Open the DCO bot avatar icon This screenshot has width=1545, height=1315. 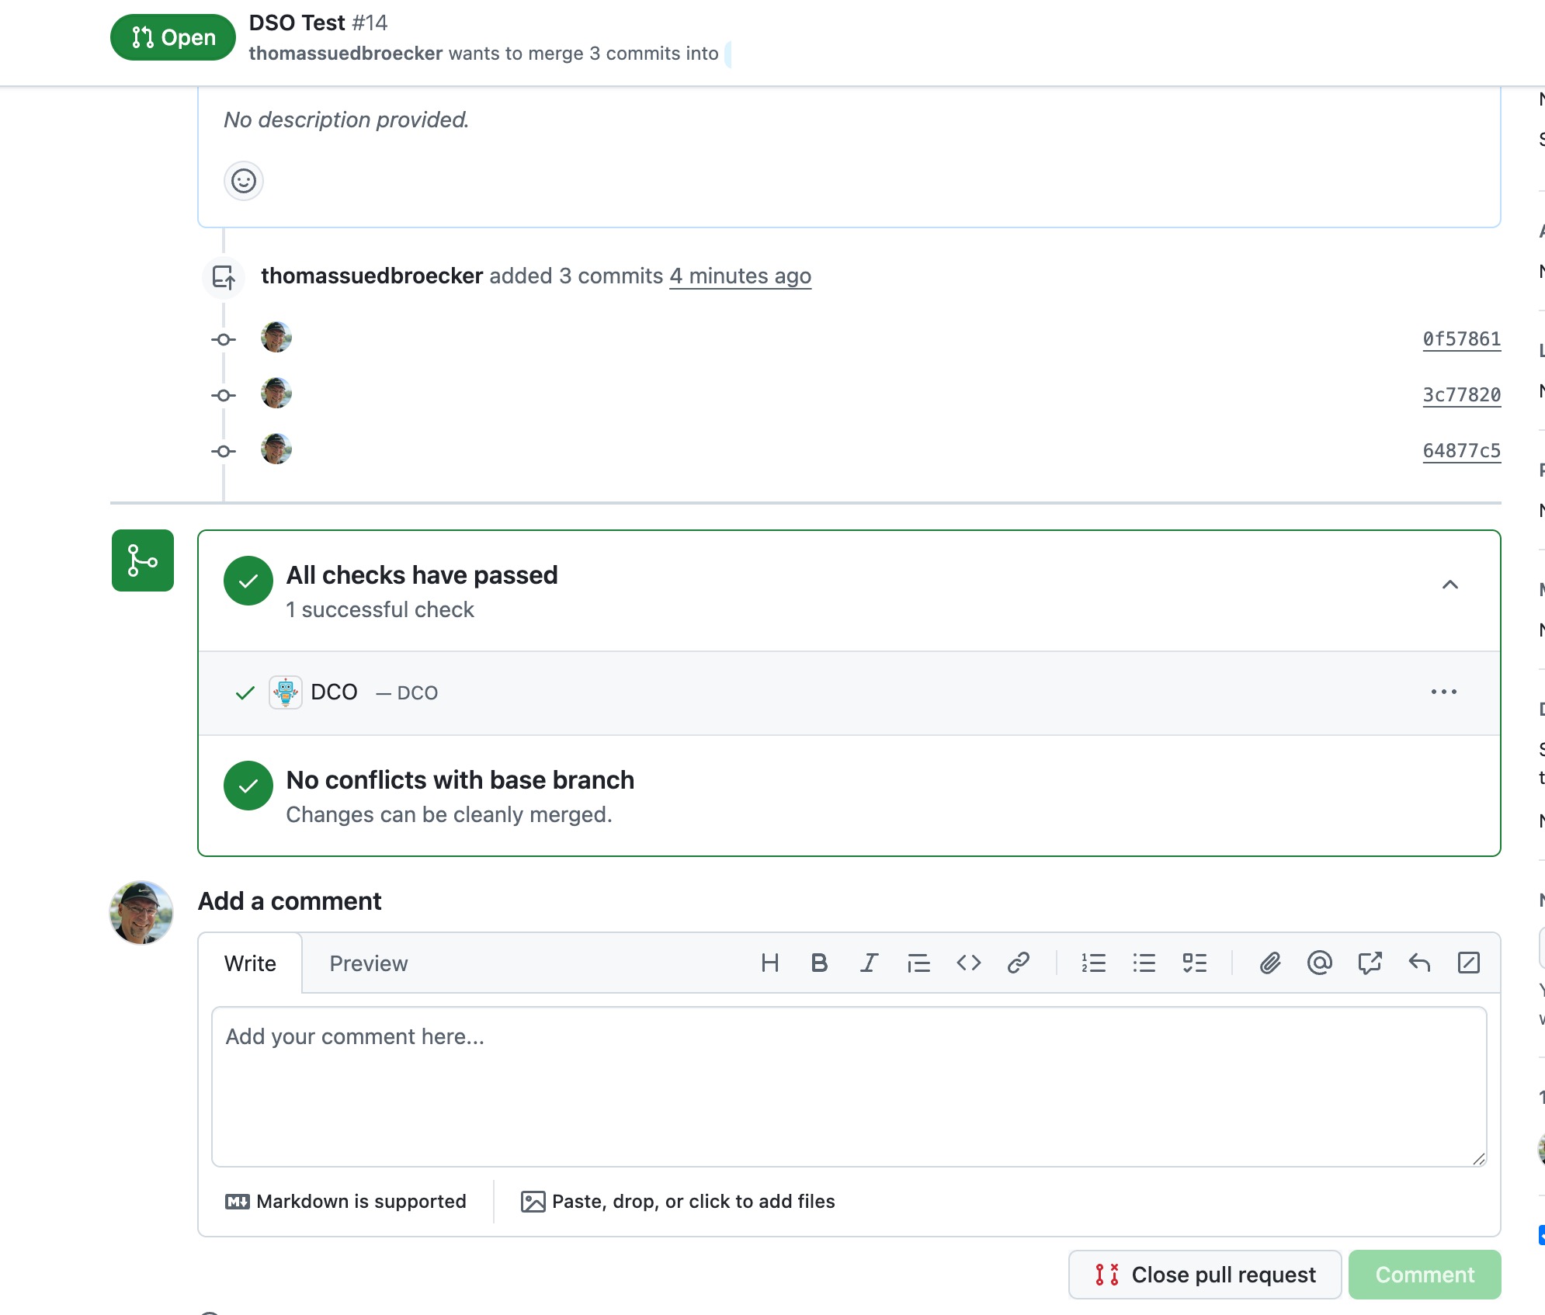(x=286, y=692)
